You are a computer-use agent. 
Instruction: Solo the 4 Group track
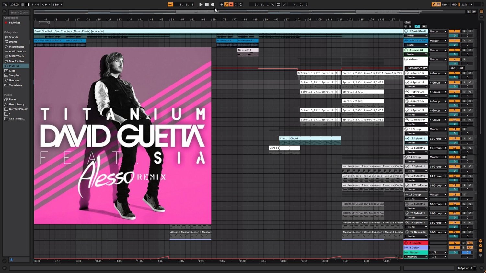coord(464,60)
